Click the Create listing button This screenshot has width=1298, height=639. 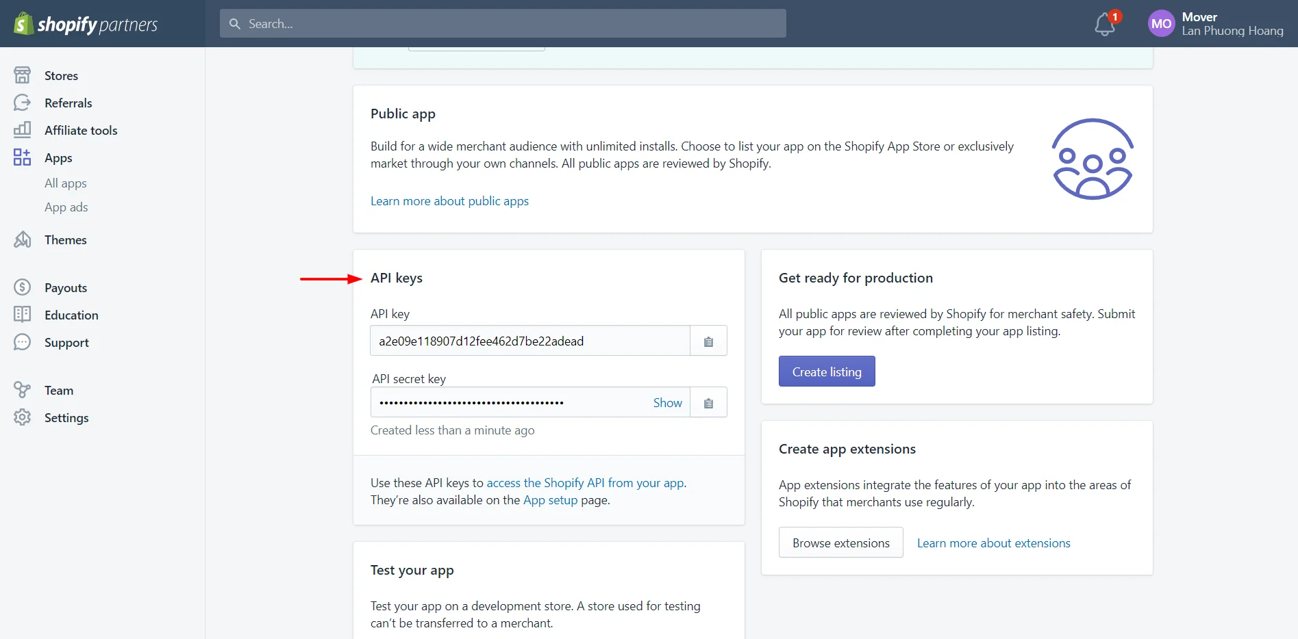coord(826,371)
